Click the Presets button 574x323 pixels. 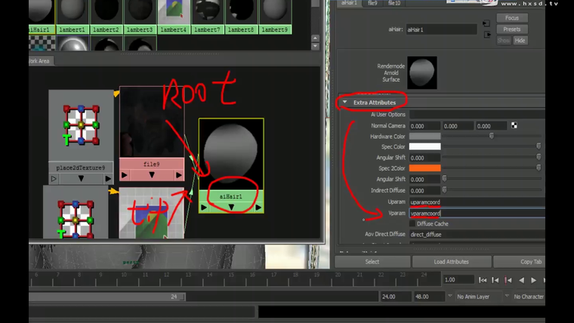pyautogui.click(x=511, y=29)
